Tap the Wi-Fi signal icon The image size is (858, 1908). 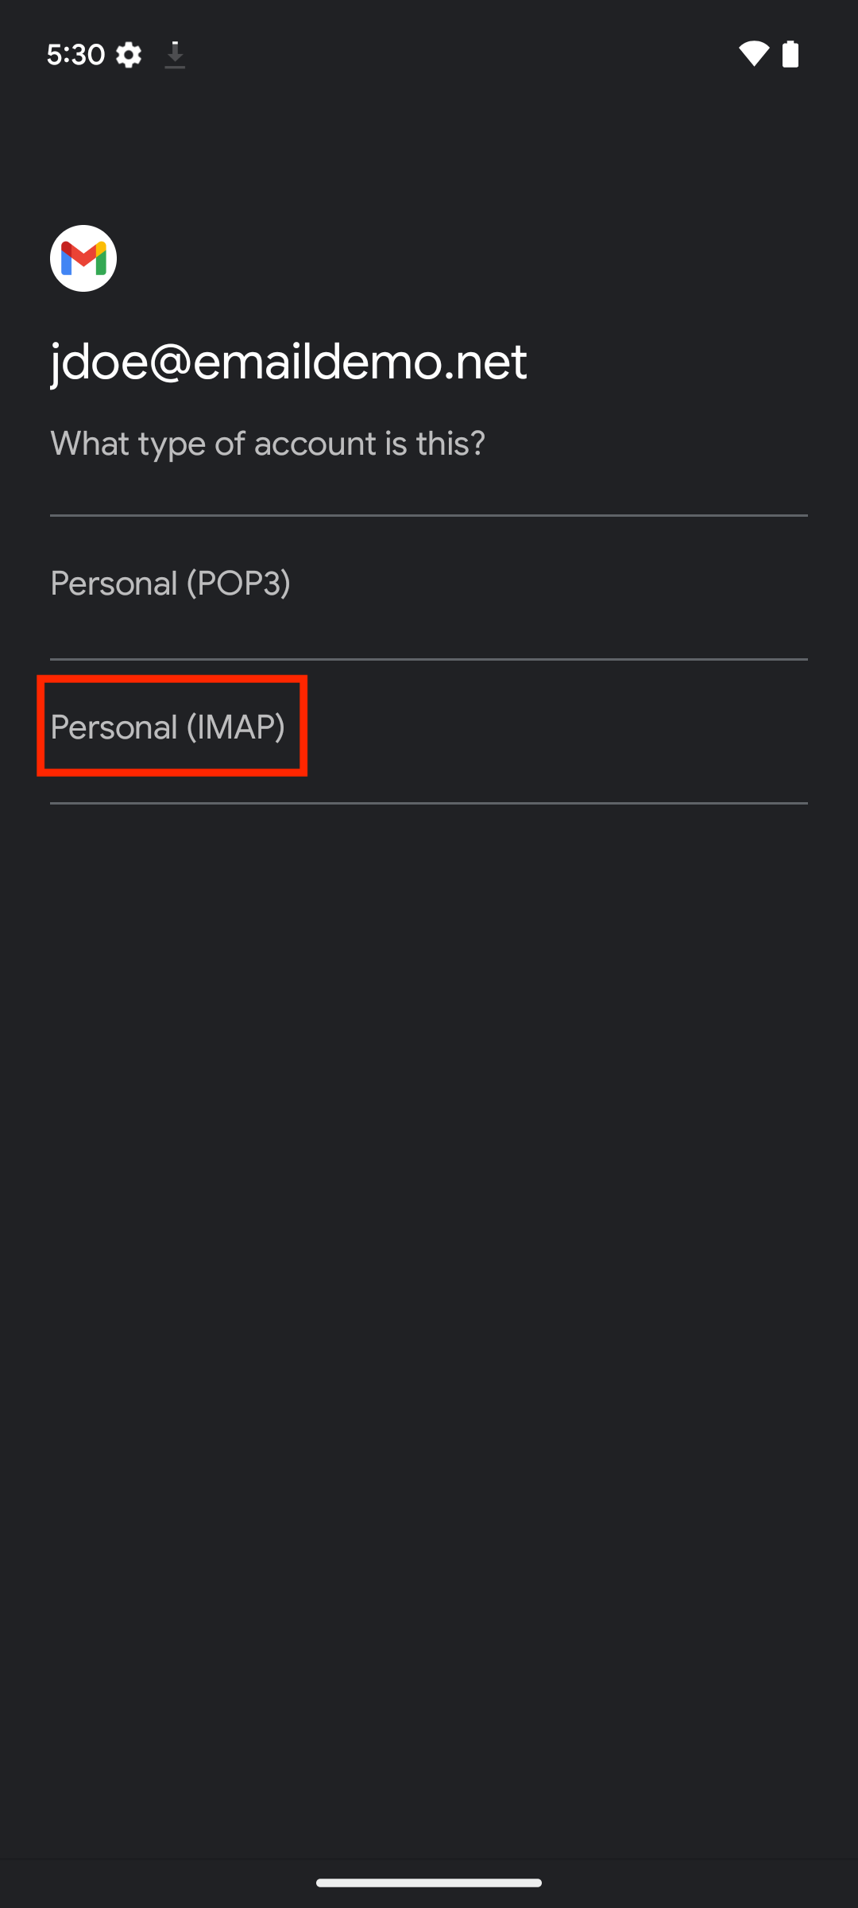753,53
